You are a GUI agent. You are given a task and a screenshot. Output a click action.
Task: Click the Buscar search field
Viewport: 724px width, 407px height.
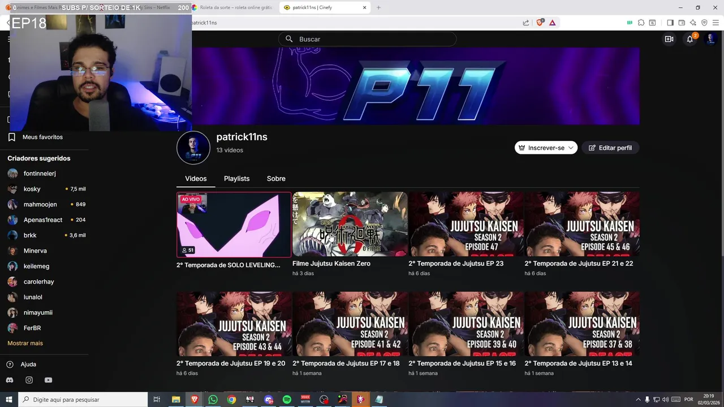(x=367, y=39)
